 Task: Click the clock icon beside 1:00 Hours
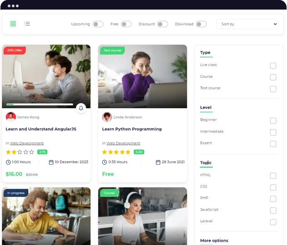[8, 162]
